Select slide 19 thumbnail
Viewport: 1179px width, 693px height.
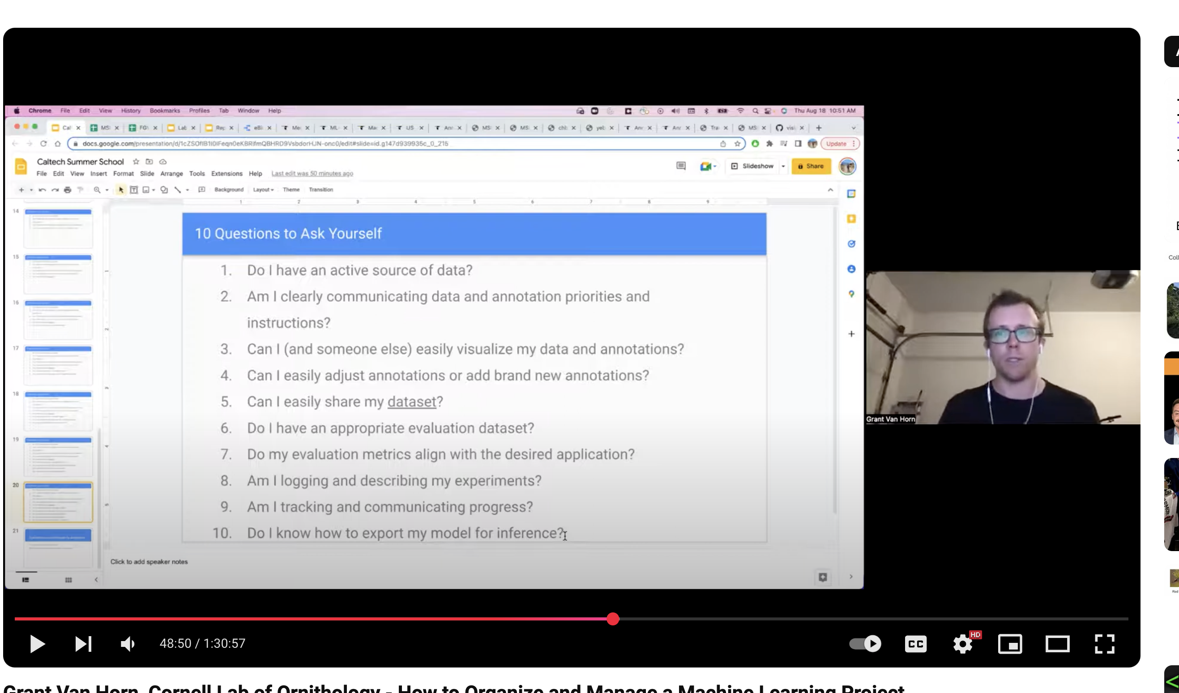[x=58, y=456]
